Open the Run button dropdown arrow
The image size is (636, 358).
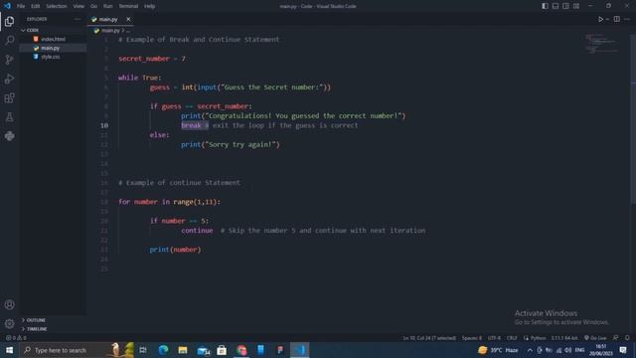click(x=607, y=19)
